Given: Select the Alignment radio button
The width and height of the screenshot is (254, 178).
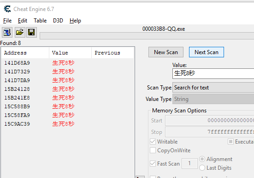Looking at the screenshot, I should (202, 159).
